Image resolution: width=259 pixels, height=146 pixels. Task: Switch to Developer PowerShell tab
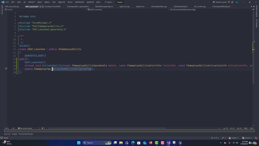(x=53, y=6)
